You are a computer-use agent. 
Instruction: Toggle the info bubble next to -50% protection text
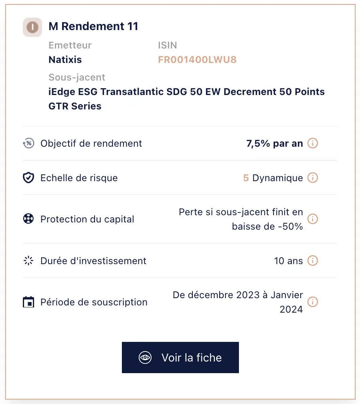point(312,219)
